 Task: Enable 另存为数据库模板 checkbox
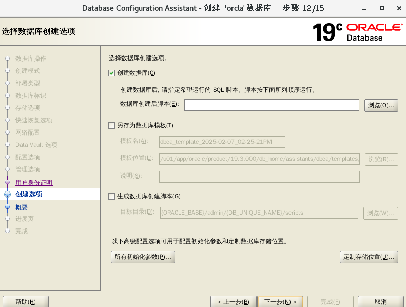[x=112, y=125]
